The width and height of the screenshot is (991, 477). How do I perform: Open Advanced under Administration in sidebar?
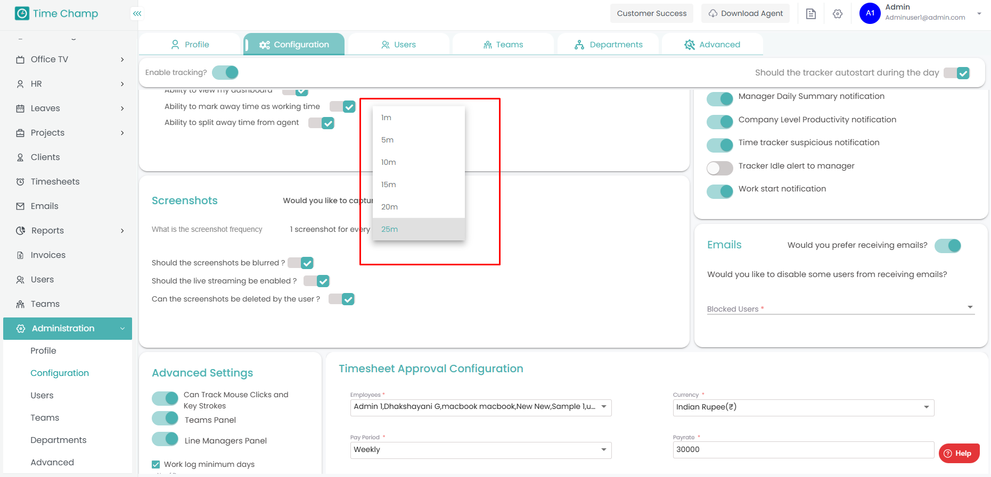(x=52, y=463)
